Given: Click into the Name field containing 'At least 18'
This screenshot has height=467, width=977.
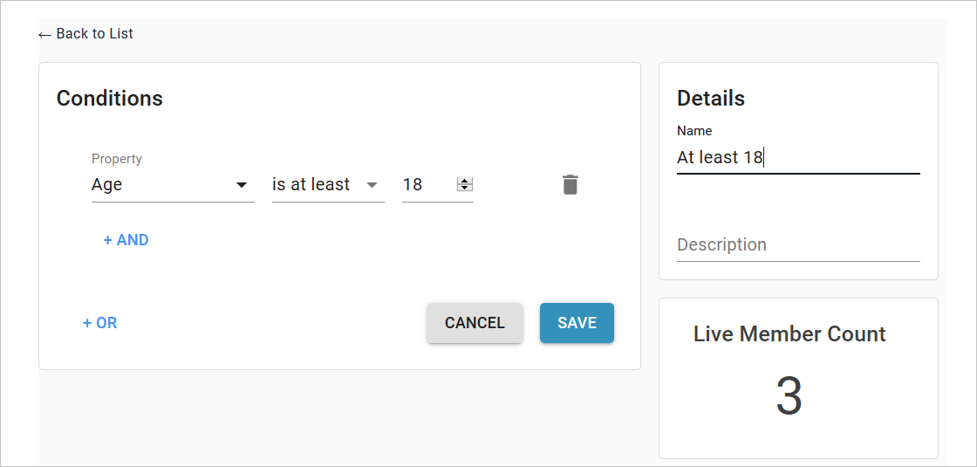Looking at the screenshot, I should tap(798, 158).
